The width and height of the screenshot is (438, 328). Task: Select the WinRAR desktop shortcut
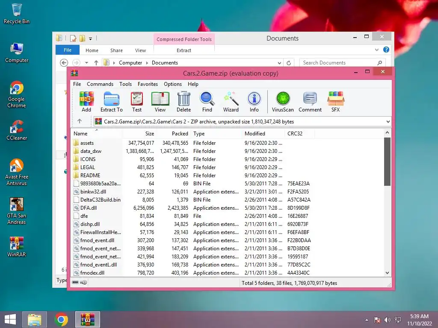(x=17, y=246)
